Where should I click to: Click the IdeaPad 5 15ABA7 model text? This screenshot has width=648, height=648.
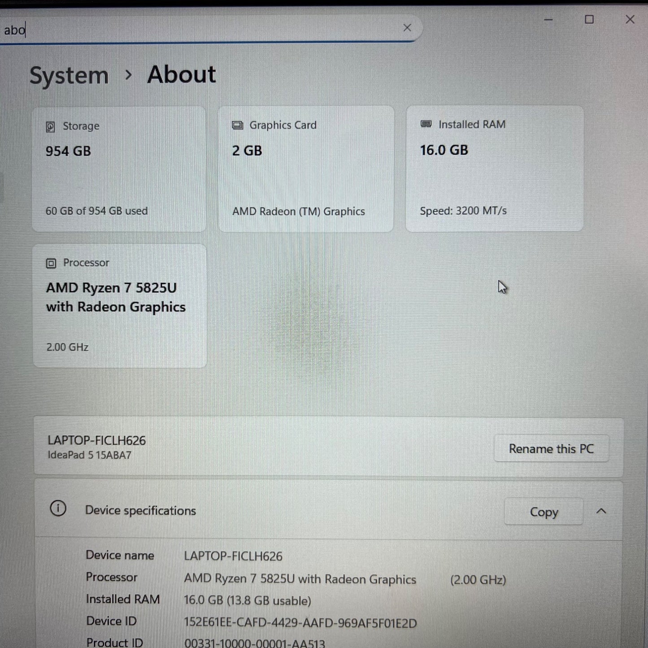tap(90, 455)
